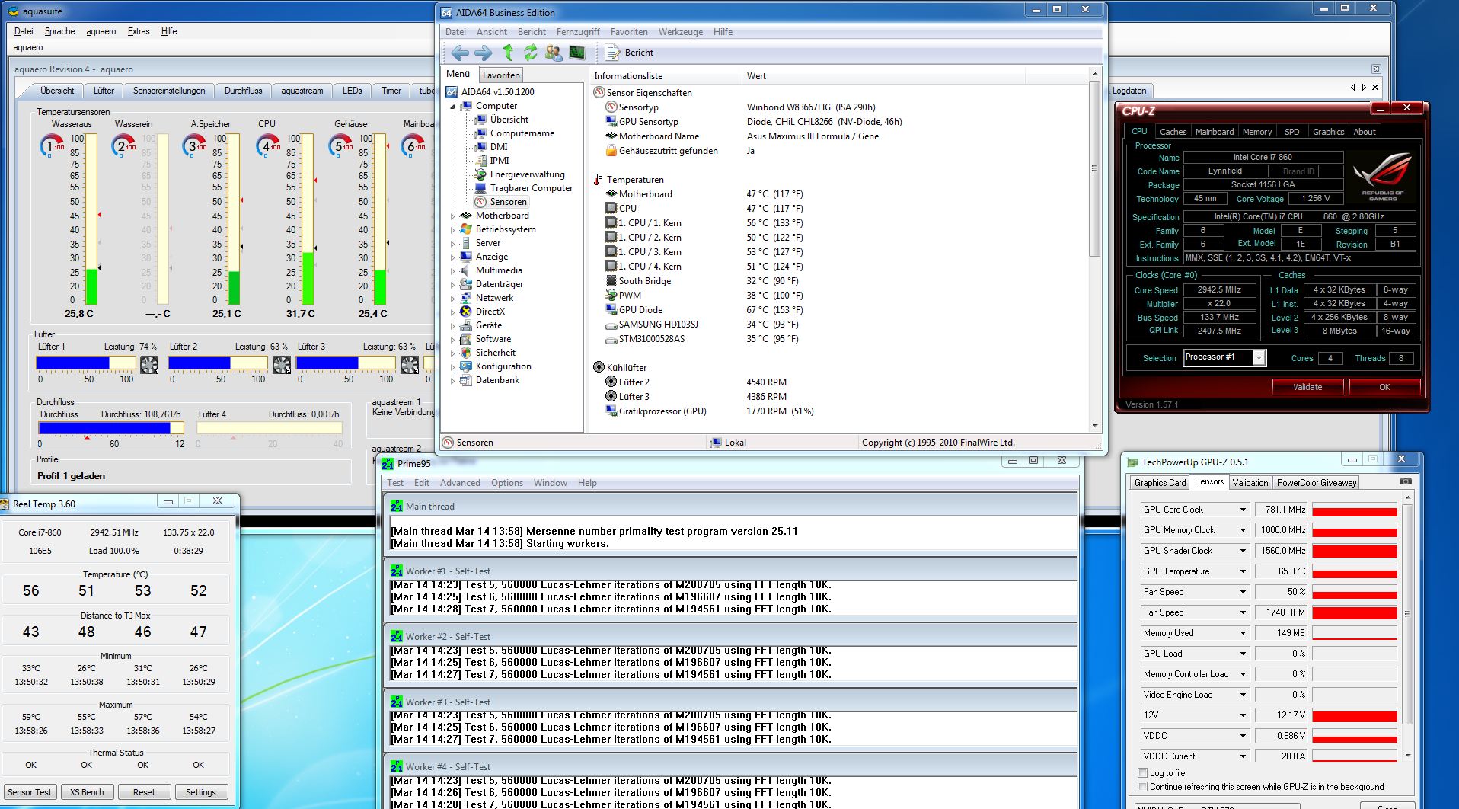
Task: Click the green system monitor icon in AIDA64
Action: point(577,53)
